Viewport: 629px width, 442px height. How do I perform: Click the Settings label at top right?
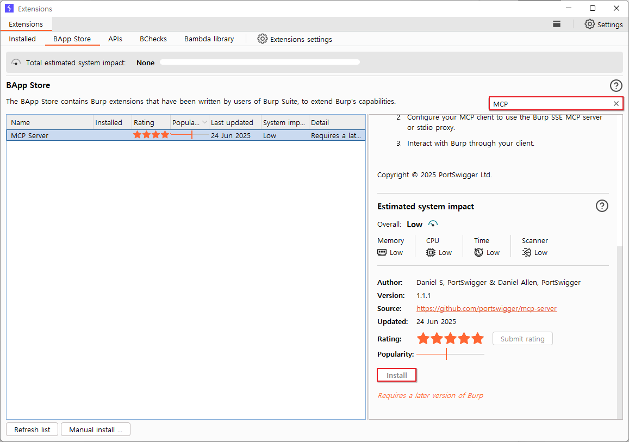(610, 24)
